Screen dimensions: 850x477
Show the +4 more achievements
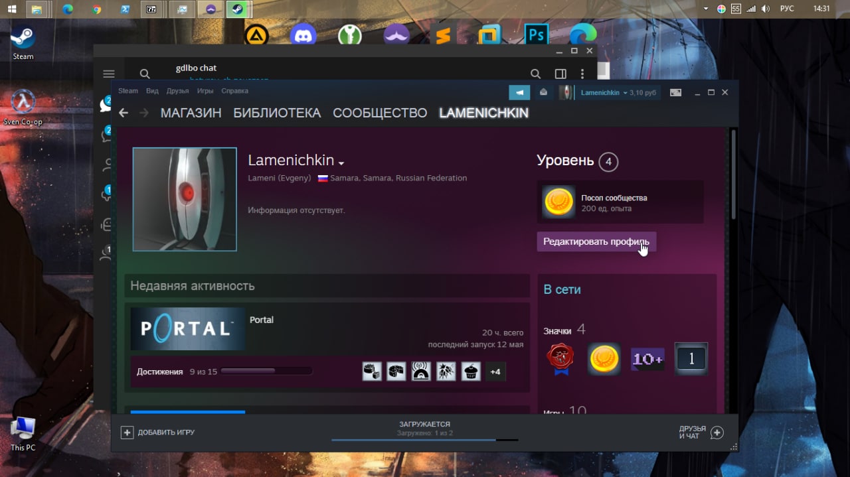coord(495,372)
